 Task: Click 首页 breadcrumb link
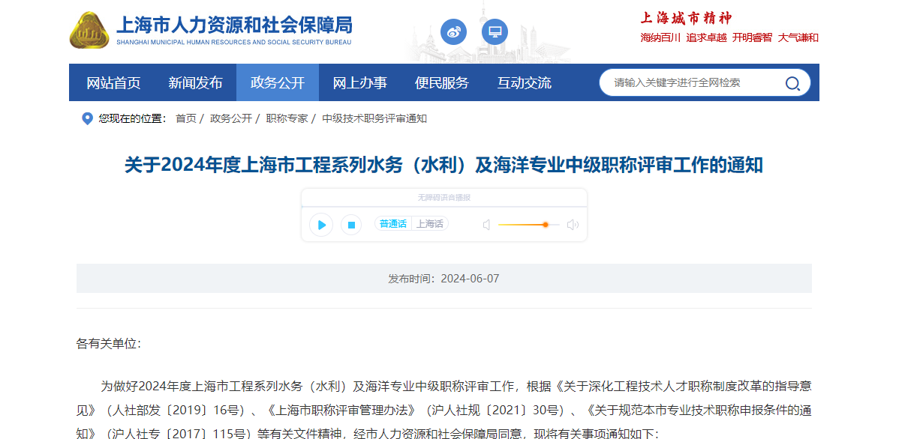(x=185, y=118)
